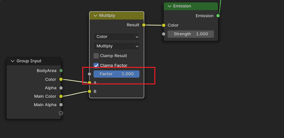Viewport: 284px width, 138px height.
Task: Click the empty socket at bottom of Group Input
Action: coord(61,113)
